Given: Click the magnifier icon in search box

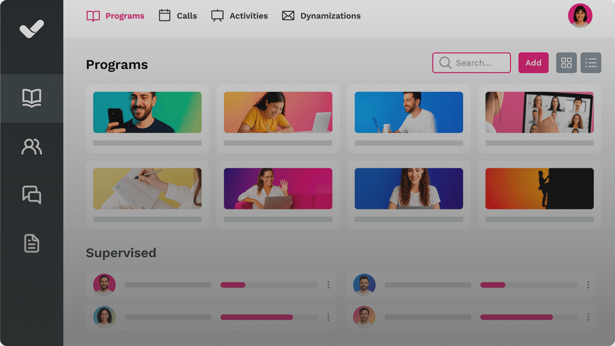Looking at the screenshot, I should click(445, 63).
